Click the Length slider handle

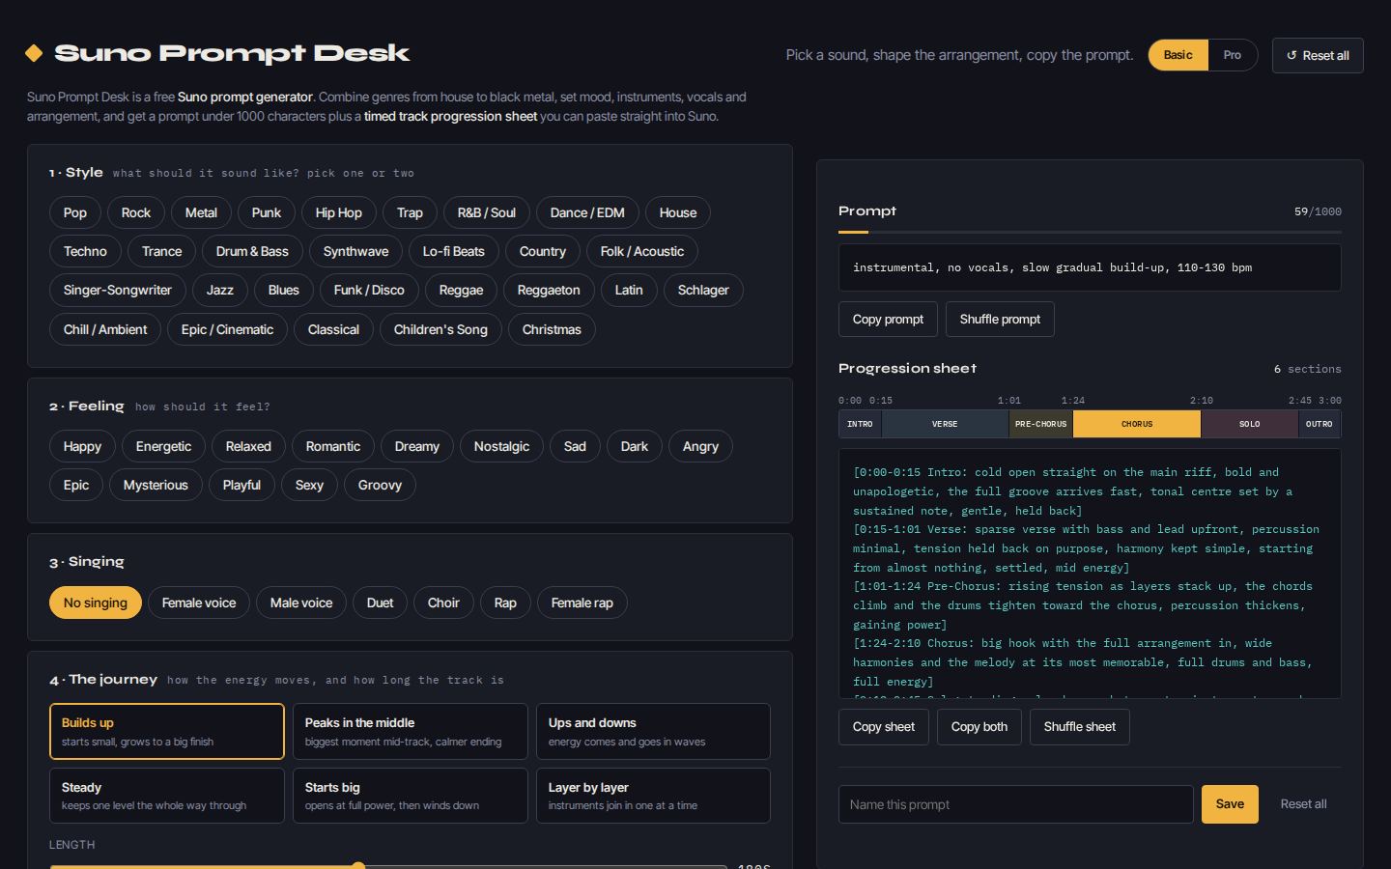[358, 866]
